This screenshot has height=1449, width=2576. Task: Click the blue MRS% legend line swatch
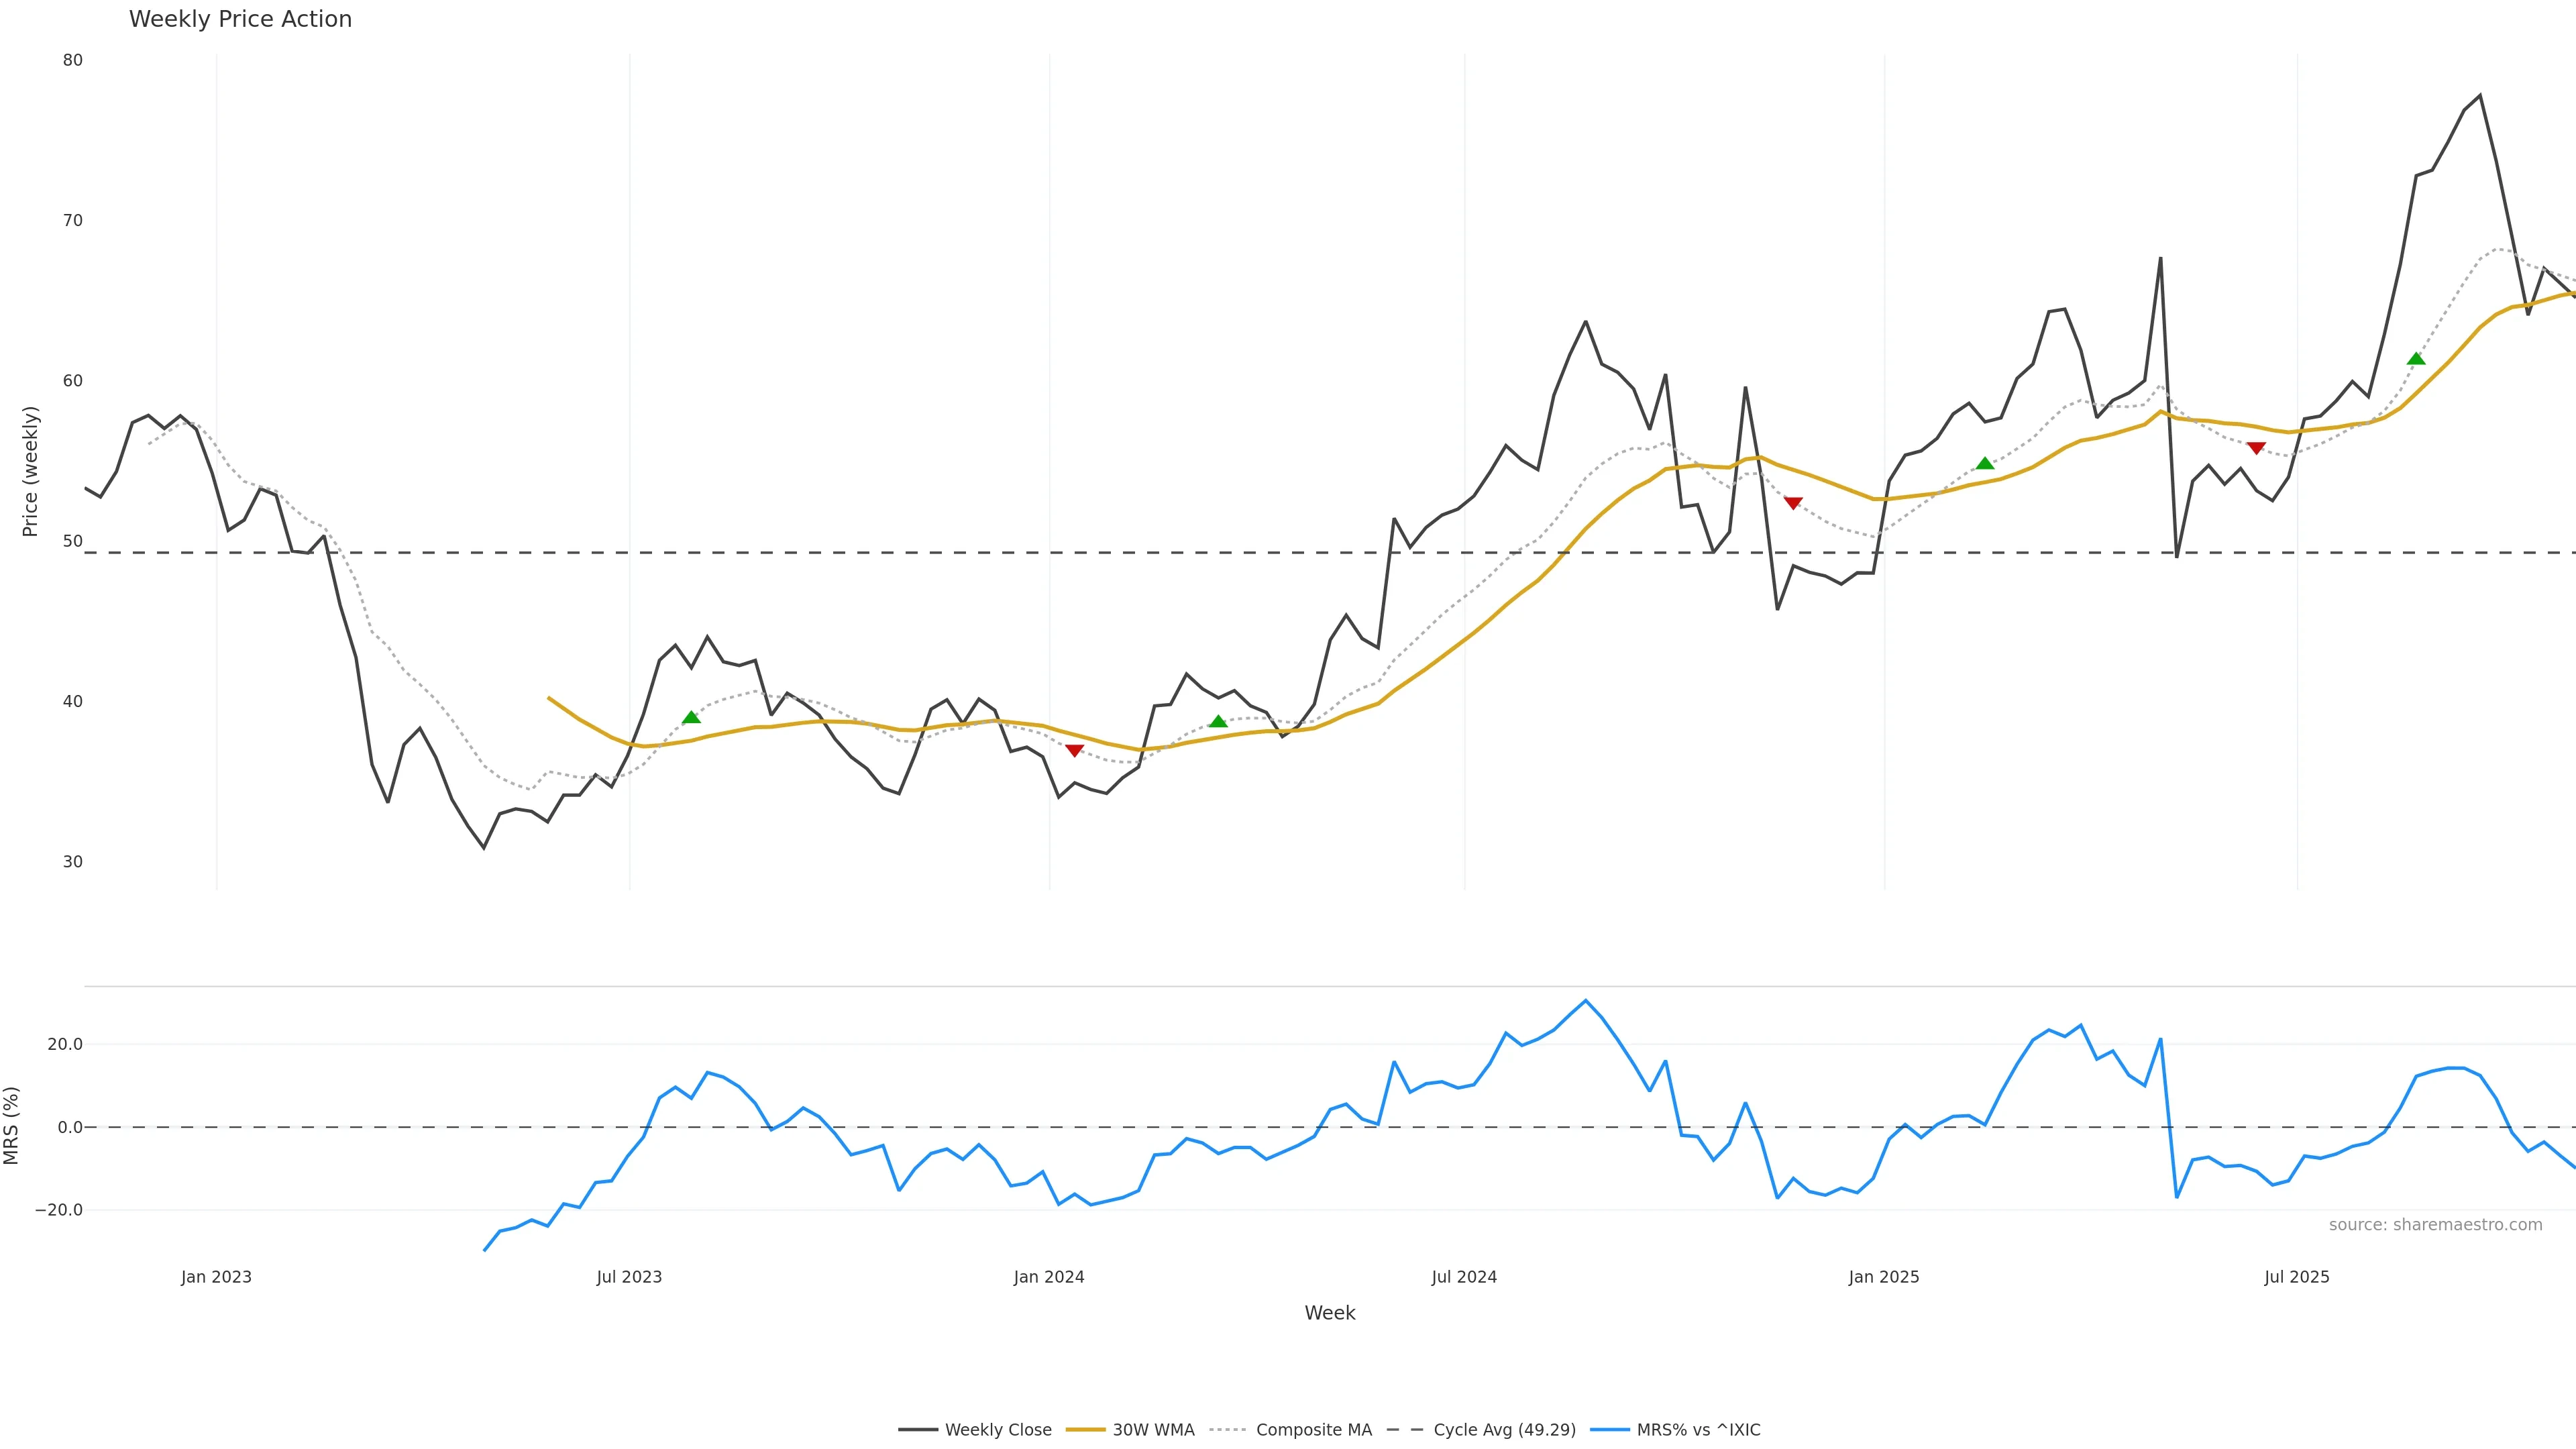click(x=1609, y=1430)
